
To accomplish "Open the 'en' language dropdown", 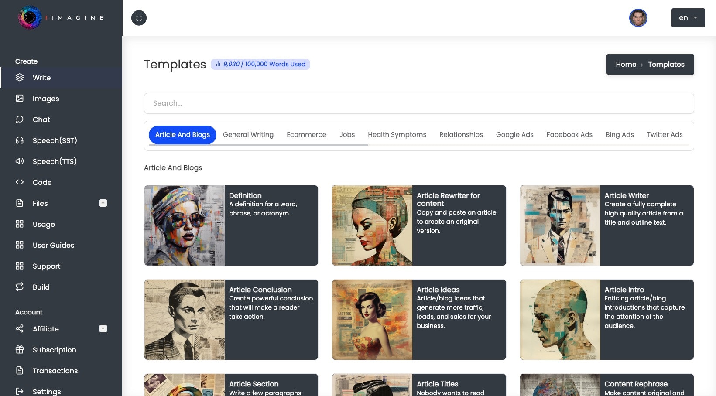I will click(x=688, y=18).
